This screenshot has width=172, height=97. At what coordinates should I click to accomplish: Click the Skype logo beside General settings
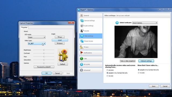click(82, 20)
